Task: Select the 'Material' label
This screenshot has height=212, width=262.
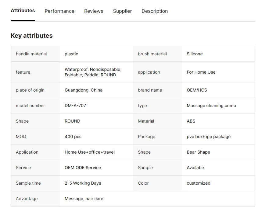Action: (146, 121)
